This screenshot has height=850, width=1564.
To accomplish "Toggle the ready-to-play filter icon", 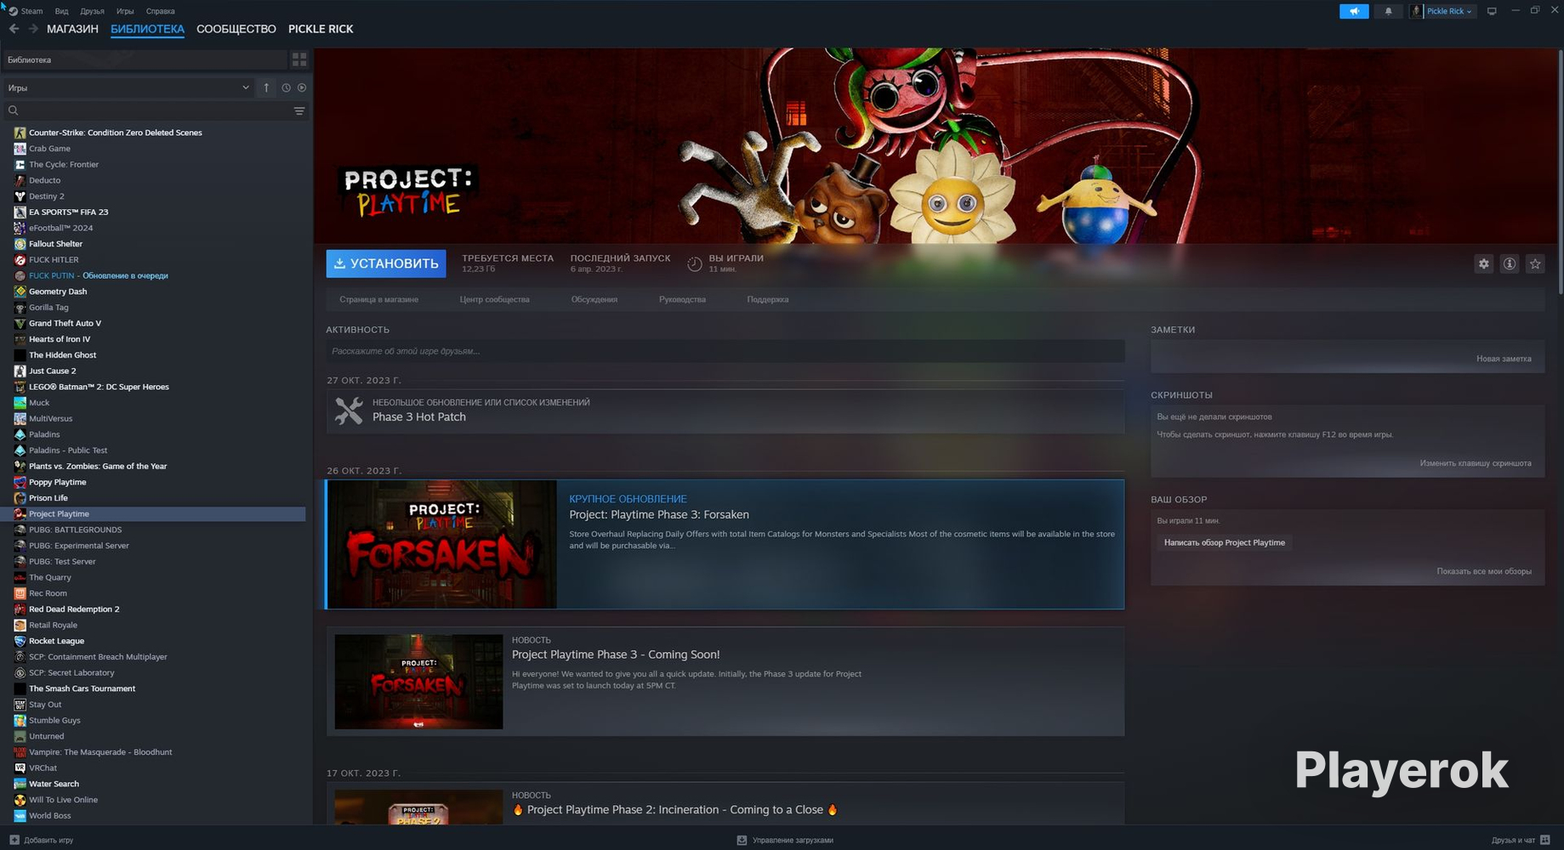I will click(302, 88).
